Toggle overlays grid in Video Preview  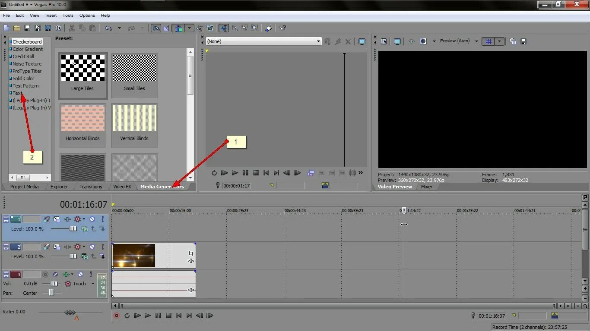pyautogui.click(x=488, y=41)
